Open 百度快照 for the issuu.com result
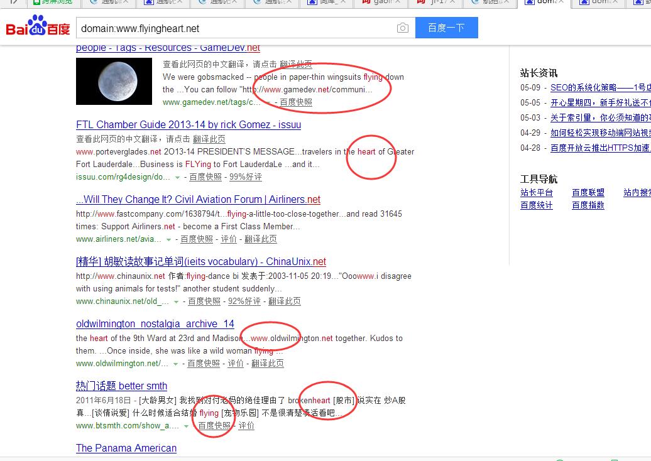Screen dimensions: 651x461 click(205, 176)
